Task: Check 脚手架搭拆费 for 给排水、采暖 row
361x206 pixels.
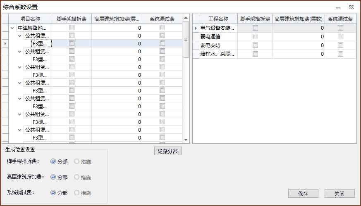Action: pyautogui.click(x=255, y=54)
